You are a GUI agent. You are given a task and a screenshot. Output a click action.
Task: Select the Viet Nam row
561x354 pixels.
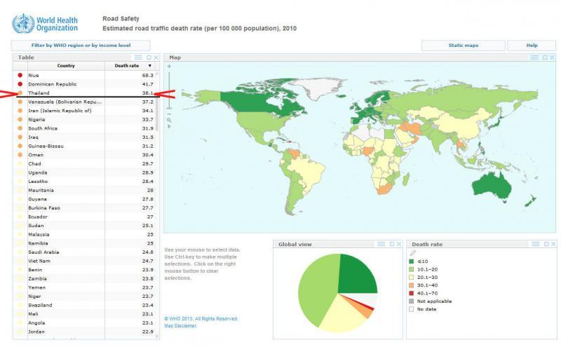(86, 261)
